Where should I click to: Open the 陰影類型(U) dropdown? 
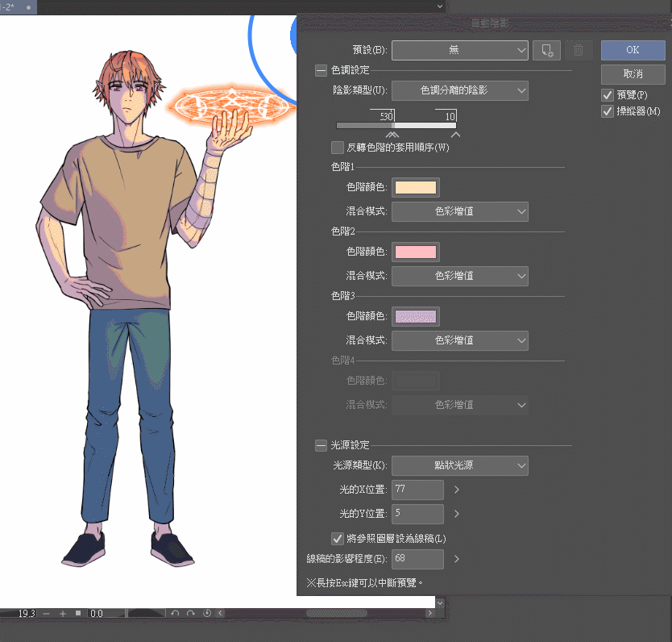(460, 91)
